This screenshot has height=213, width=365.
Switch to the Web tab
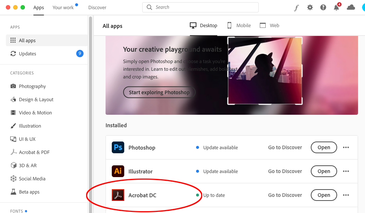(x=269, y=26)
